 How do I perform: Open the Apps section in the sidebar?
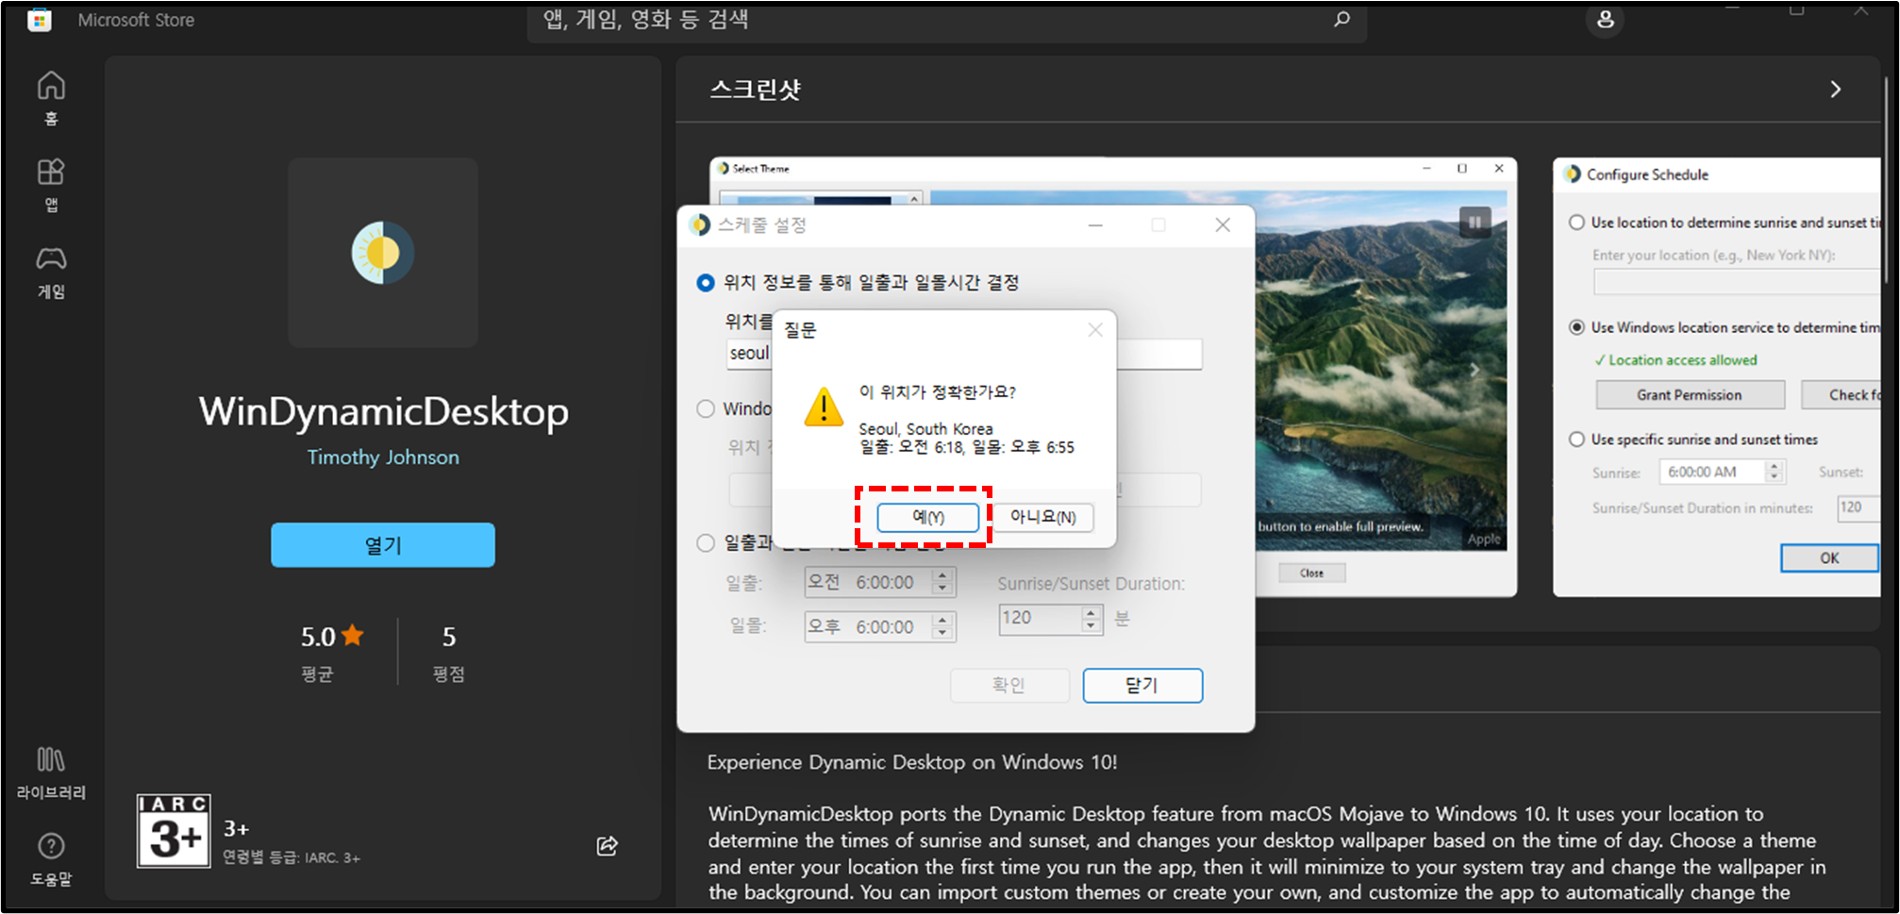(x=51, y=185)
